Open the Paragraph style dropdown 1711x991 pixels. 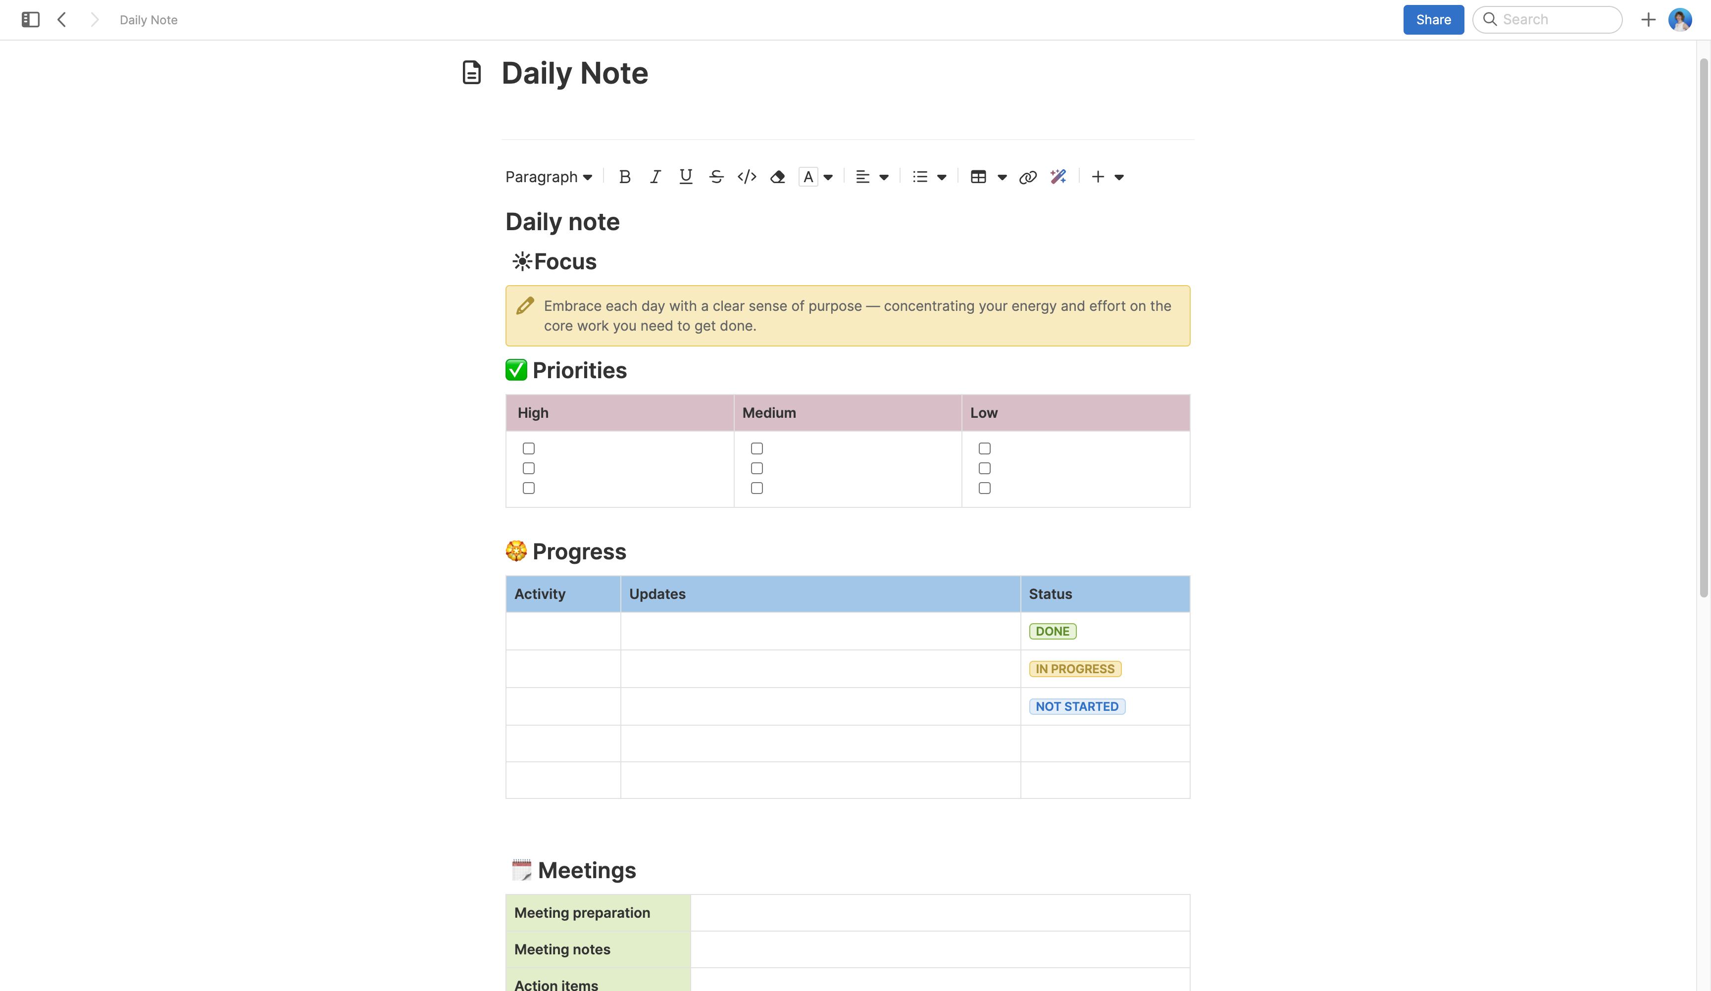coord(549,177)
